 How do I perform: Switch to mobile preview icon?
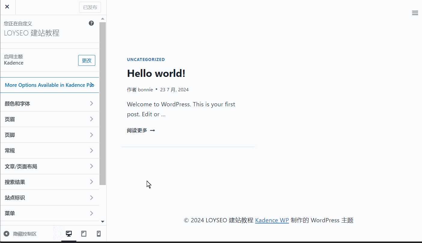pos(99,234)
